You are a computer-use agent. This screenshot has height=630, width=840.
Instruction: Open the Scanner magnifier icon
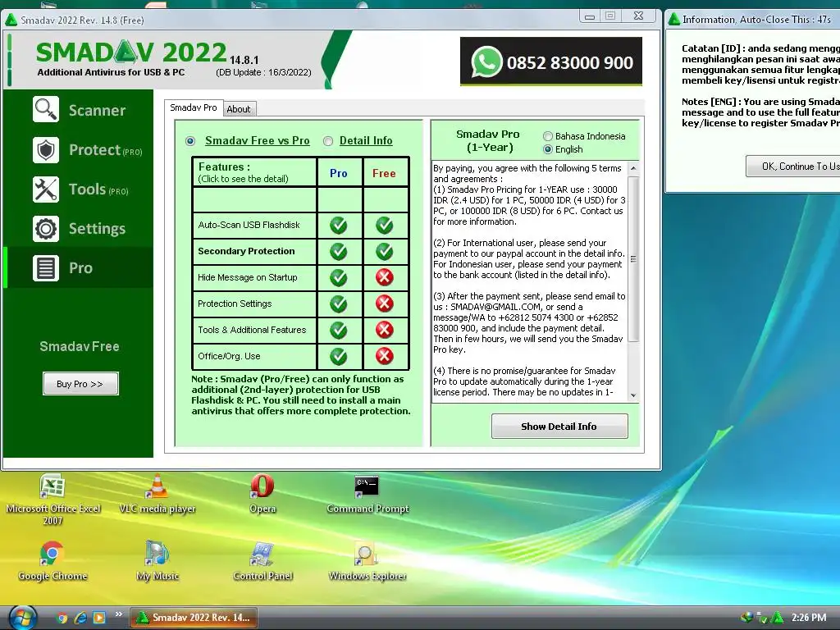[x=46, y=110]
